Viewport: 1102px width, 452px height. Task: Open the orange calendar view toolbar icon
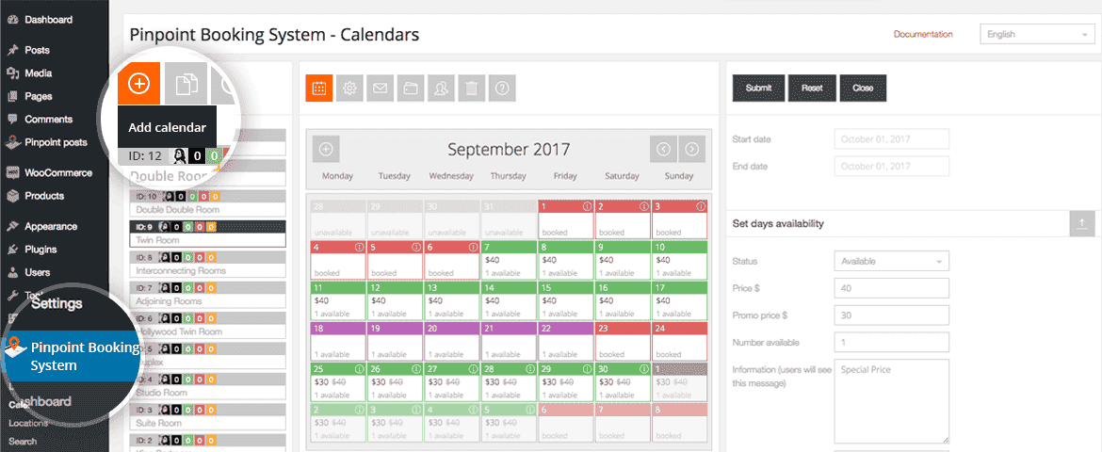(x=319, y=89)
